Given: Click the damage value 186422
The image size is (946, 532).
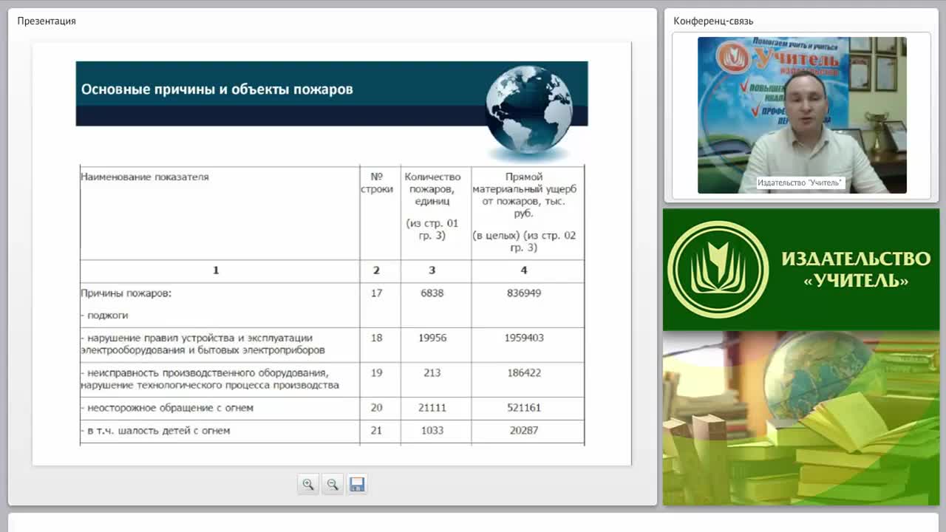Looking at the screenshot, I should (x=524, y=373).
